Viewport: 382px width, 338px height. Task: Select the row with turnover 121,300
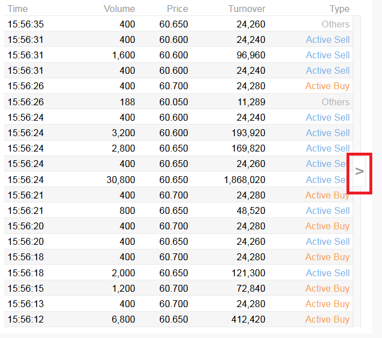(178, 273)
